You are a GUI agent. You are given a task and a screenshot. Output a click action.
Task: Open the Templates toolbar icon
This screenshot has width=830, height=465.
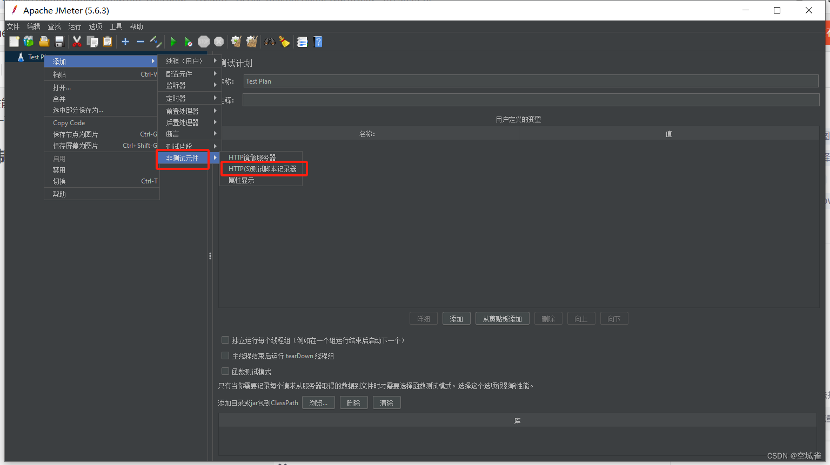(29, 42)
